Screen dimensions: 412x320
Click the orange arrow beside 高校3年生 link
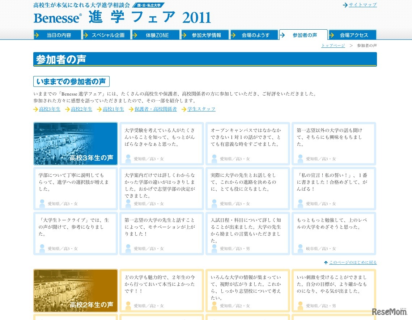35,109
